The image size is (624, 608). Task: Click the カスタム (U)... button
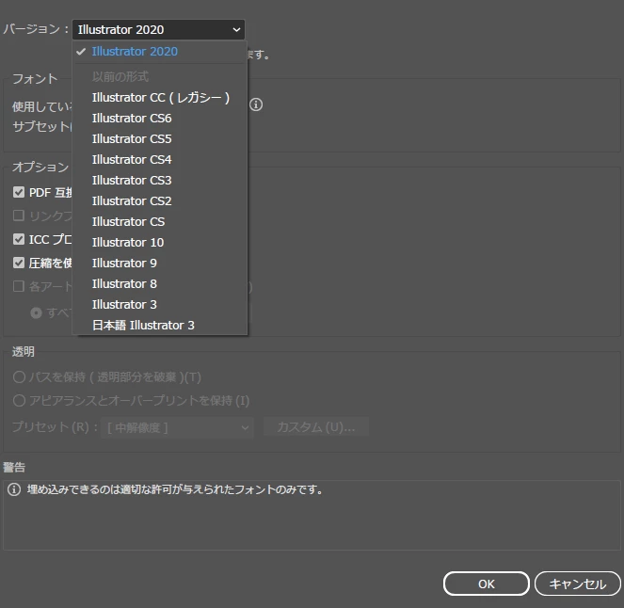[316, 427]
